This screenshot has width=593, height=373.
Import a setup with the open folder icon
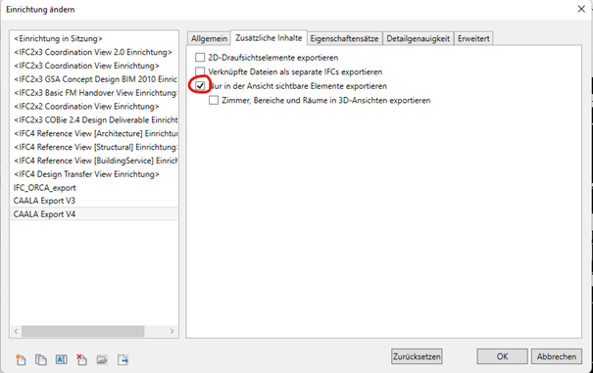coord(102,359)
